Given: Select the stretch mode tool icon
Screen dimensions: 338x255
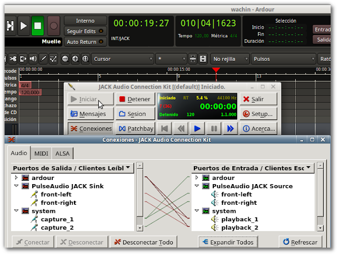Looking at the screenshot, I should coord(23,59).
